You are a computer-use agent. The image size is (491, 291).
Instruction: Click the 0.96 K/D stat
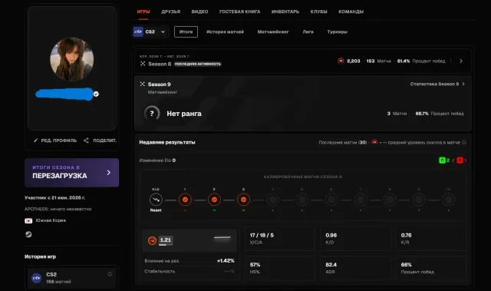click(355, 238)
